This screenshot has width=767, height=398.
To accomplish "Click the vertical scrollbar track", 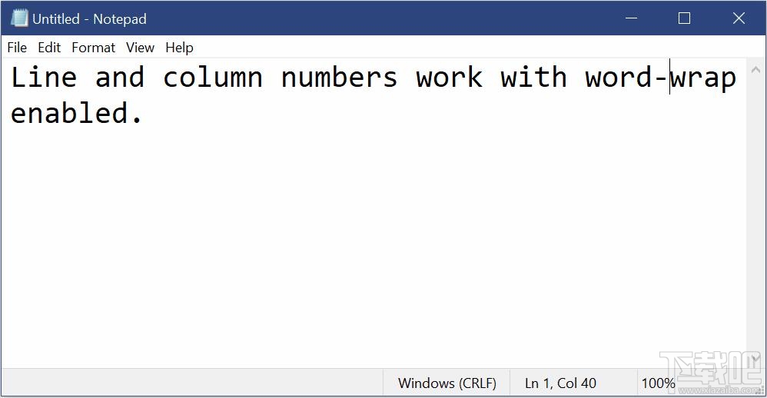I will [x=755, y=214].
